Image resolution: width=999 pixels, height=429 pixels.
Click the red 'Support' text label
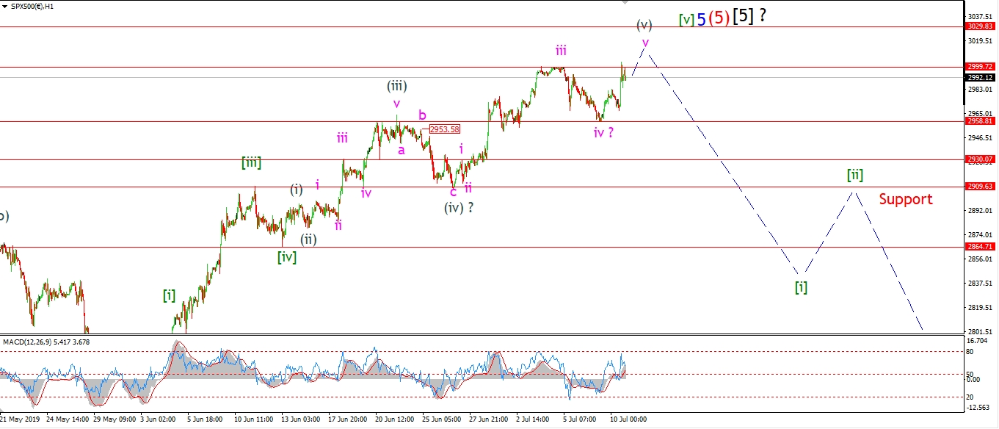906,199
